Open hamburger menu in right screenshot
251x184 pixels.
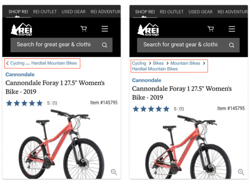point(231,29)
